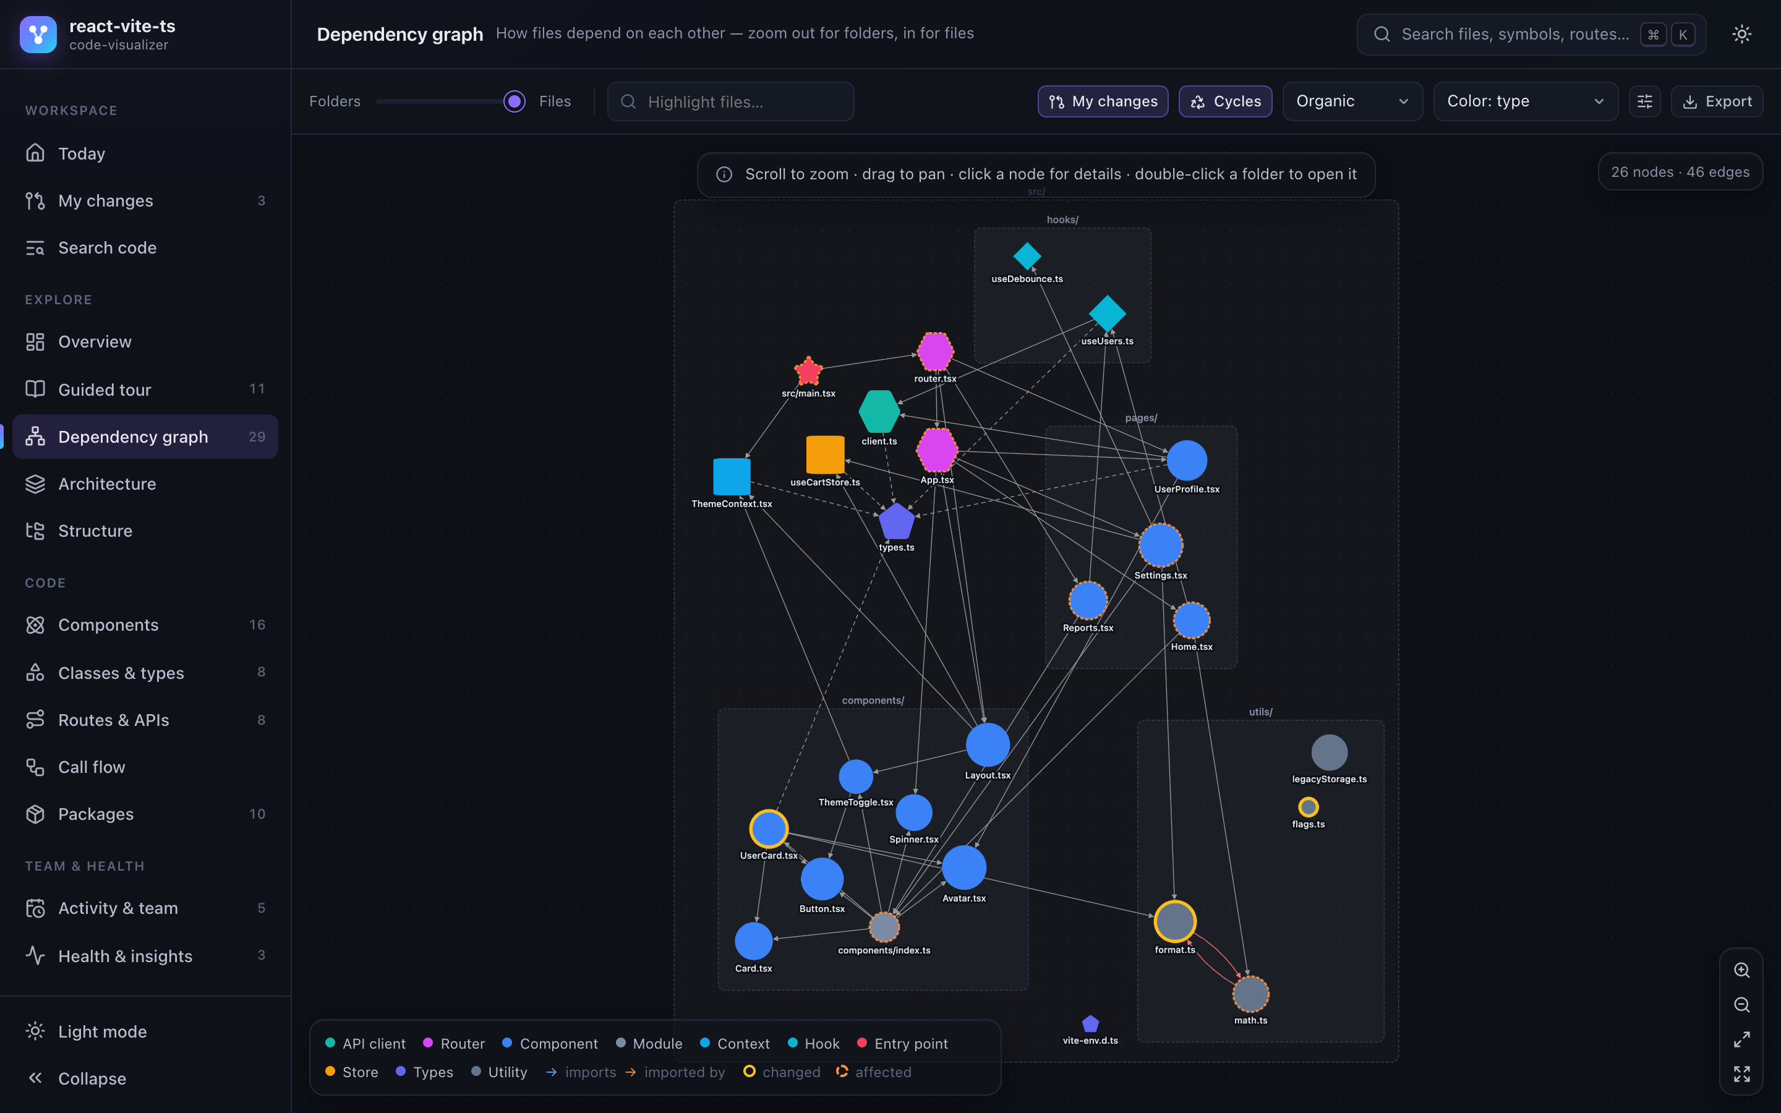Select the math.ts affected node
Image resolution: width=1781 pixels, height=1113 pixels.
(x=1250, y=994)
